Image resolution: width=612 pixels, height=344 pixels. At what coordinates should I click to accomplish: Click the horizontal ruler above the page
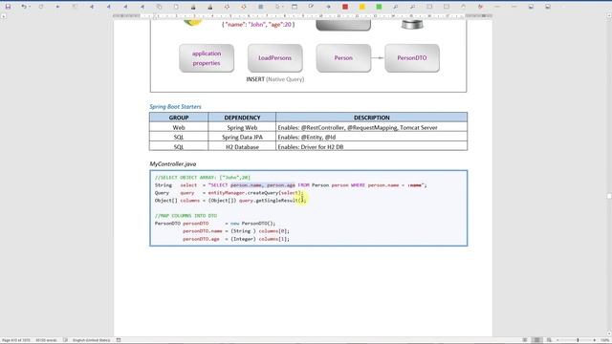point(302,16)
